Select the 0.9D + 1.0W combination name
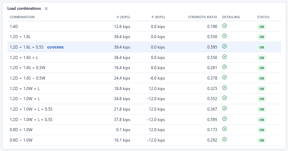Screen dimensions: 288x151 click(21, 130)
